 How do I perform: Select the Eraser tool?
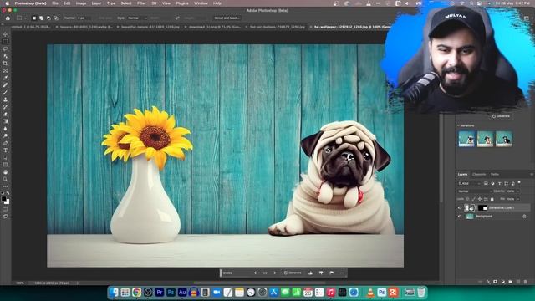pyautogui.click(x=5, y=114)
